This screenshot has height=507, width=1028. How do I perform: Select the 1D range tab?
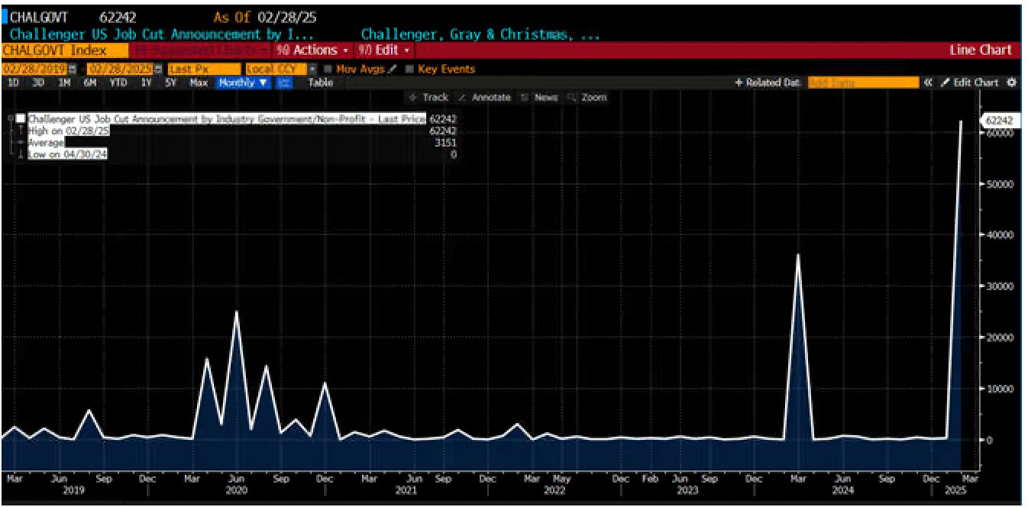pos(13,82)
